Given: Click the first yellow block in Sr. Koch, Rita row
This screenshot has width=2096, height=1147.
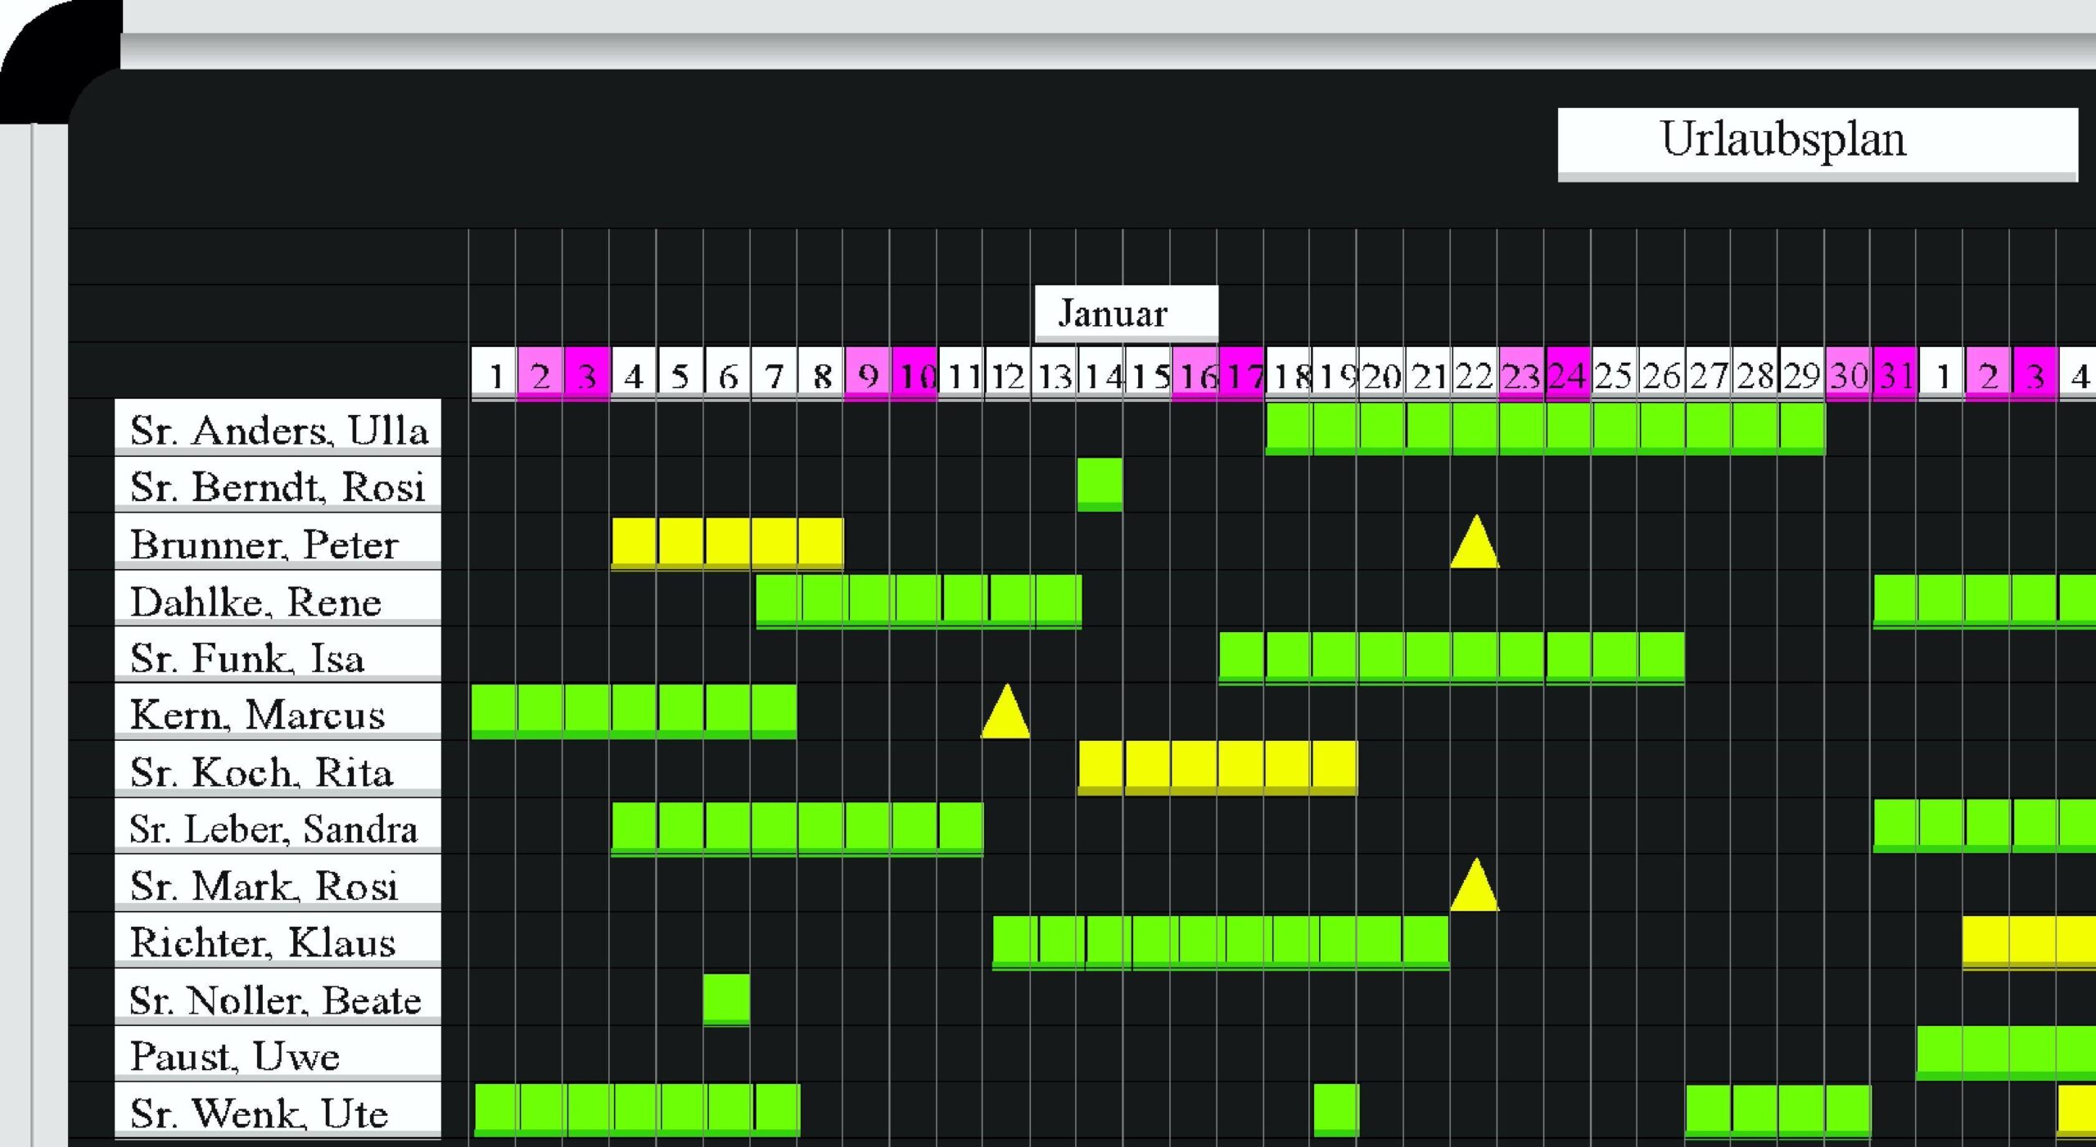Looking at the screenshot, I should 1100,766.
